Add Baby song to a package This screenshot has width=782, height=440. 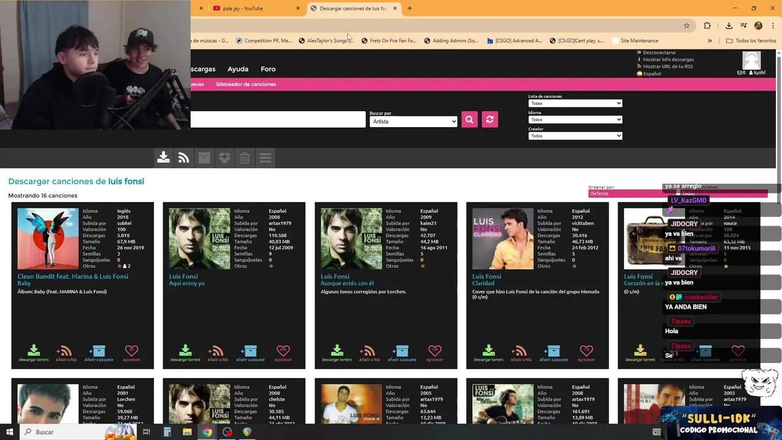(98, 353)
